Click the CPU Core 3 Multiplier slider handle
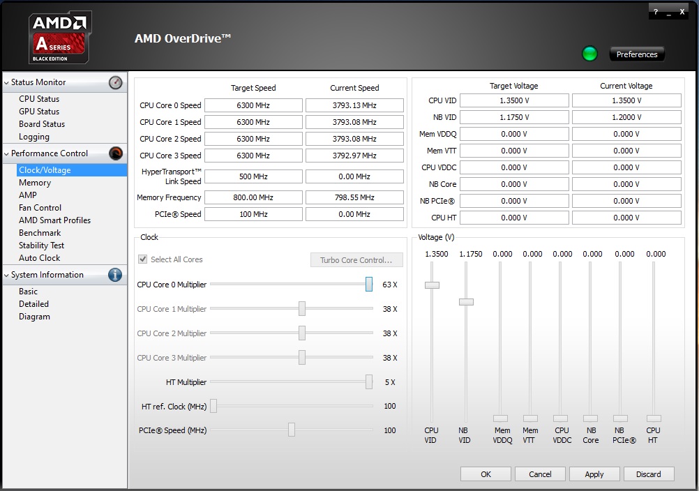The image size is (699, 491). [x=302, y=357]
